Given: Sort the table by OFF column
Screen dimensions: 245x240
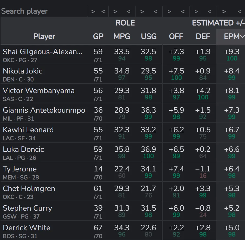Looking at the screenshot, I should tap(176, 36).
